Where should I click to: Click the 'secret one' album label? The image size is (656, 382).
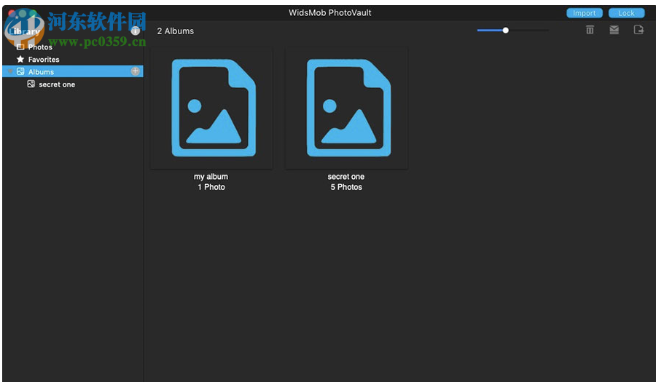(x=346, y=177)
